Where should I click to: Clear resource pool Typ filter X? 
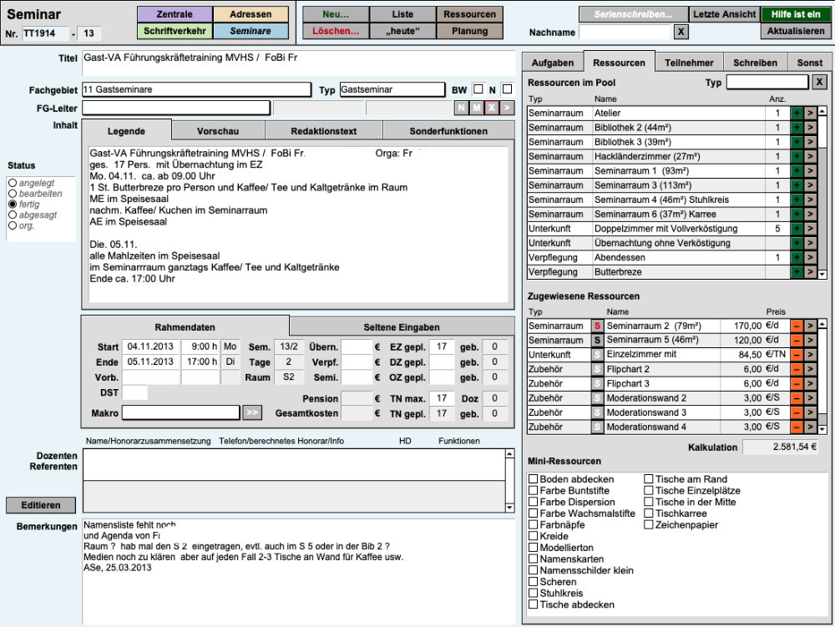coord(819,82)
